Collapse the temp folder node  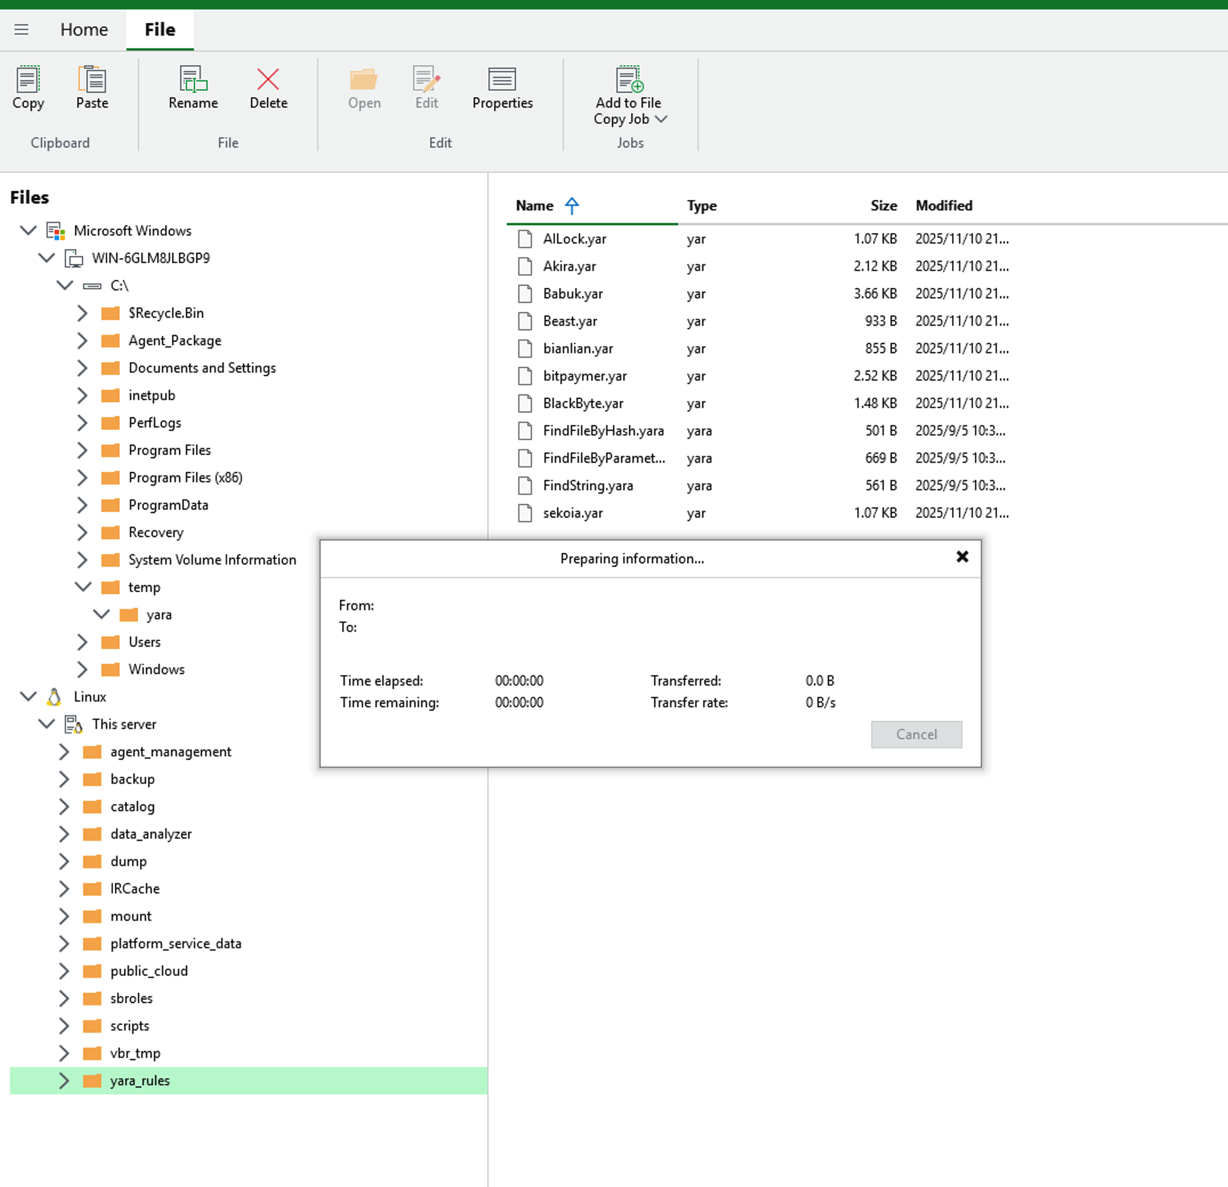[82, 587]
